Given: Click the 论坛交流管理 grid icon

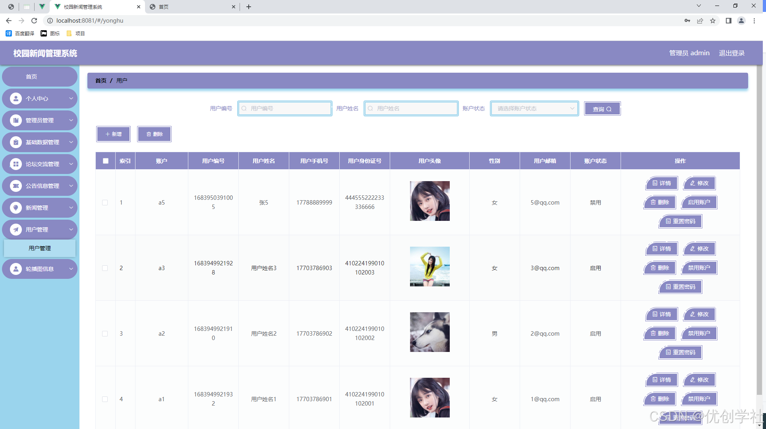Looking at the screenshot, I should (16, 164).
